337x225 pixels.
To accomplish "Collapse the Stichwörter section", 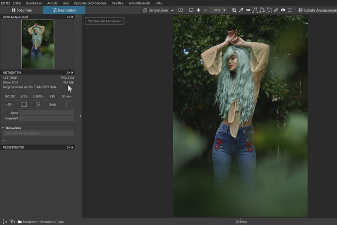I will point(3,128).
